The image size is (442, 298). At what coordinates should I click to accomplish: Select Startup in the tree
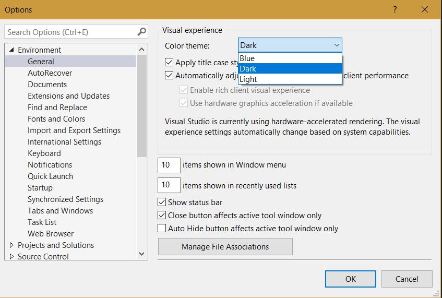[40, 188]
